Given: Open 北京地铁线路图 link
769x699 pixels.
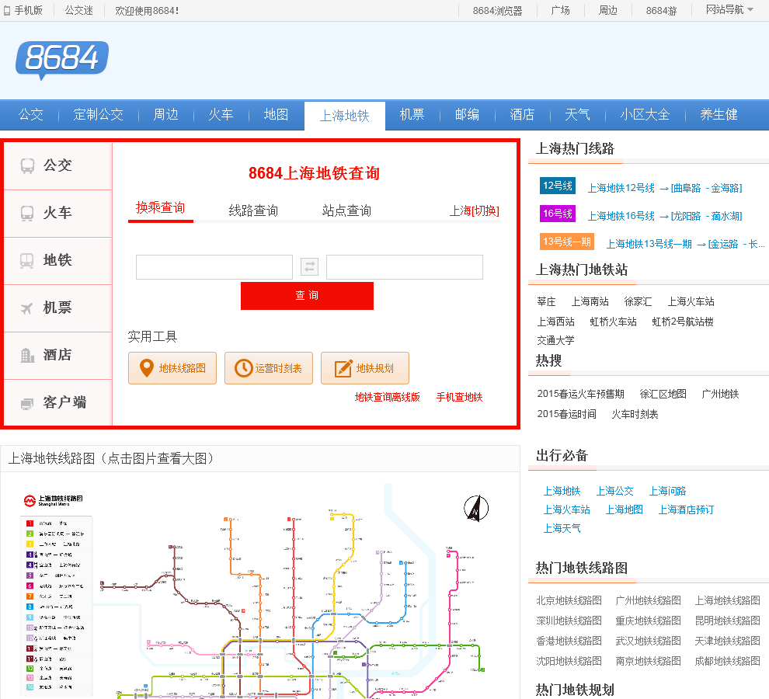Looking at the screenshot, I should 569,600.
